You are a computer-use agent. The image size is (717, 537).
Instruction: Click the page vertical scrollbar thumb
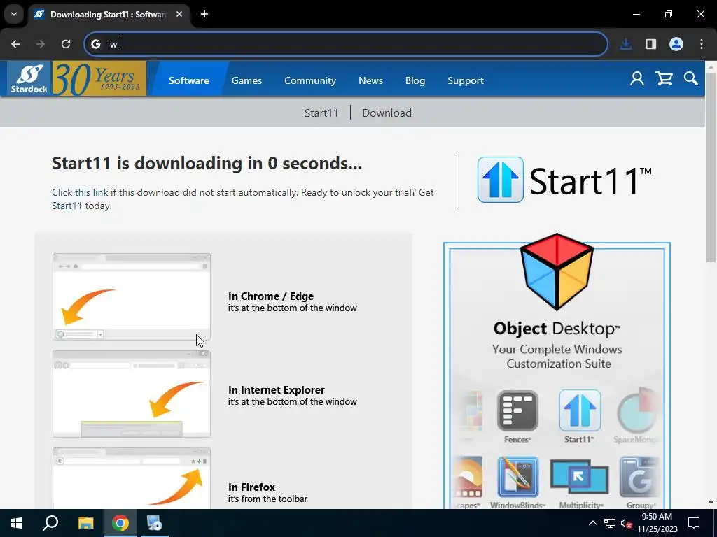click(x=711, y=166)
